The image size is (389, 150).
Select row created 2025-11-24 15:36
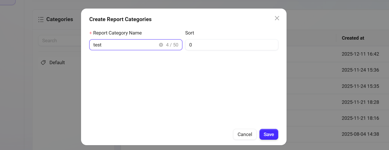pyautogui.click(x=360, y=70)
